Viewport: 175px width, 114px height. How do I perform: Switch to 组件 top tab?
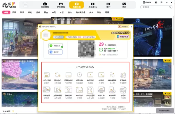coord(108,5)
